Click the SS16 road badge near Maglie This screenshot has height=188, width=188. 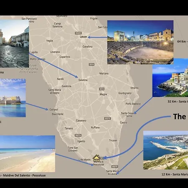(x=102, y=89)
